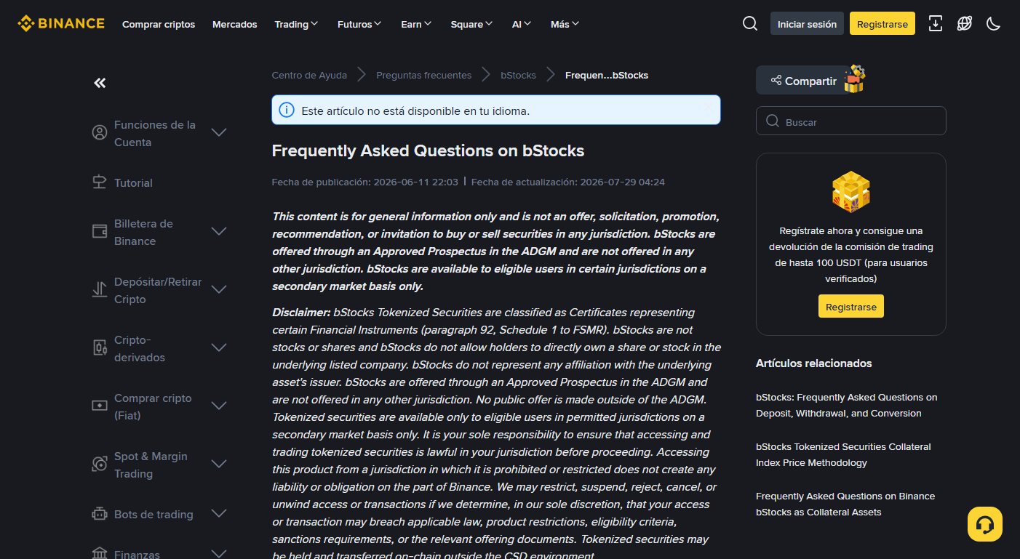Select the Billetera de Binance wallet icon

click(x=100, y=232)
